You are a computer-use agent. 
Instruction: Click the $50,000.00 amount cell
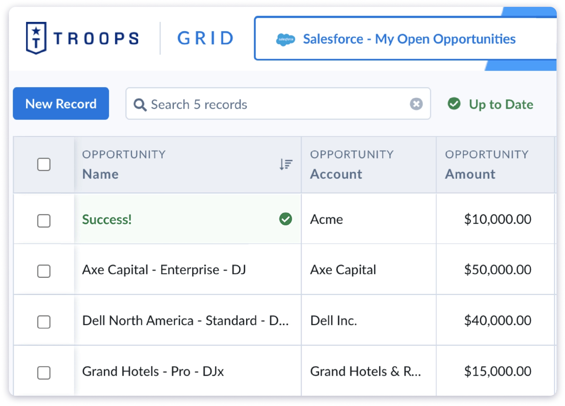pos(495,269)
